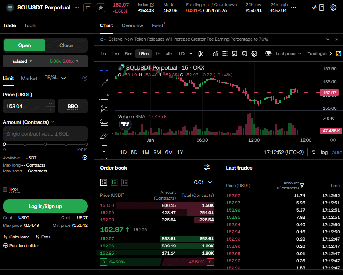343x275 pixels.
Task: Toggle auto price scale
Action: tap(337, 153)
